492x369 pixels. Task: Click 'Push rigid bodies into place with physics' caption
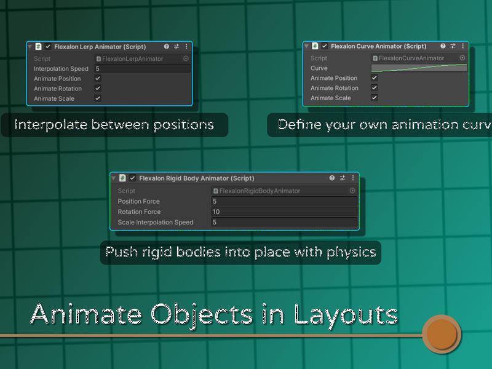240,252
